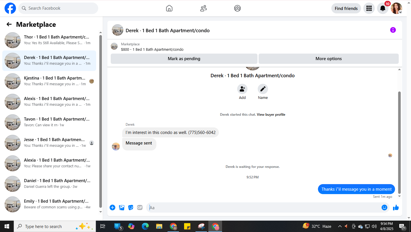The height and width of the screenshot is (232, 411).
Task: Open File Explorer from the taskbar
Action: (x=159, y=226)
